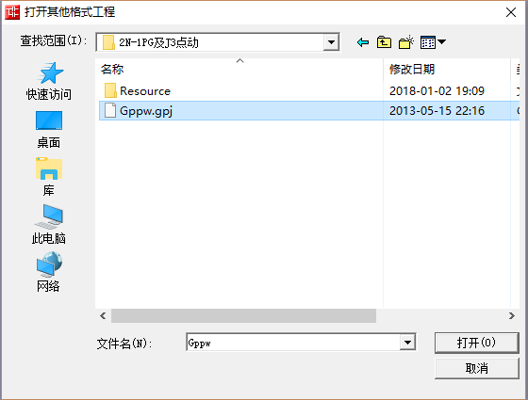Screen dimensions: 528x400
Task: Click the horizontal scrollbar right arrow
Action: click(512, 315)
